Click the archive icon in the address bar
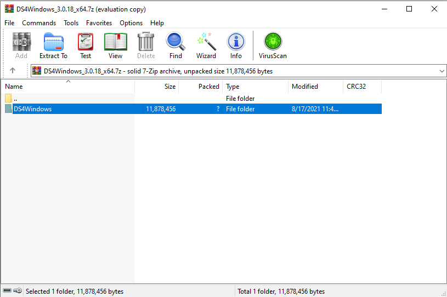The height and width of the screenshot is (297, 447). pyautogui.click(x=37, y=71)
